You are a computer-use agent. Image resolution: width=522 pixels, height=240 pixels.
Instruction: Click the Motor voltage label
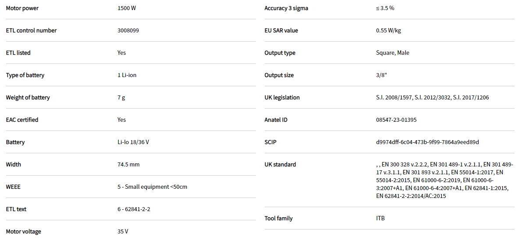pos(23,232)
